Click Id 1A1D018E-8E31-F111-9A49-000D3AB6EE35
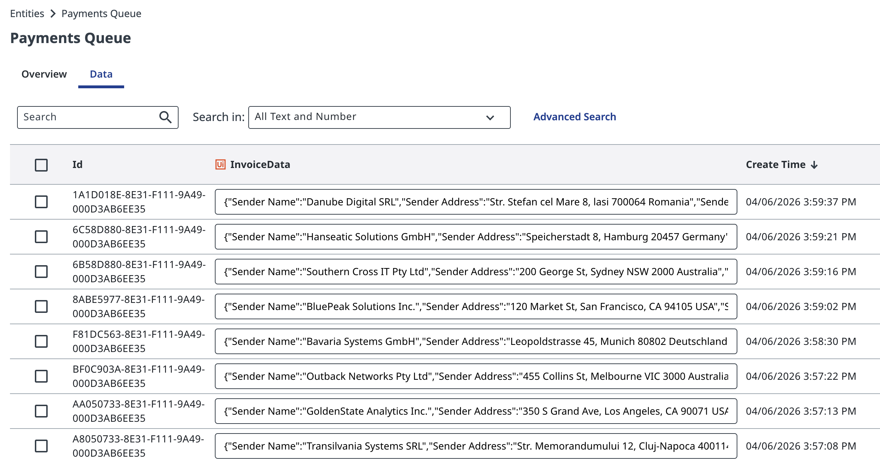Viewport: 880px width, 462px height. point(139,202)
